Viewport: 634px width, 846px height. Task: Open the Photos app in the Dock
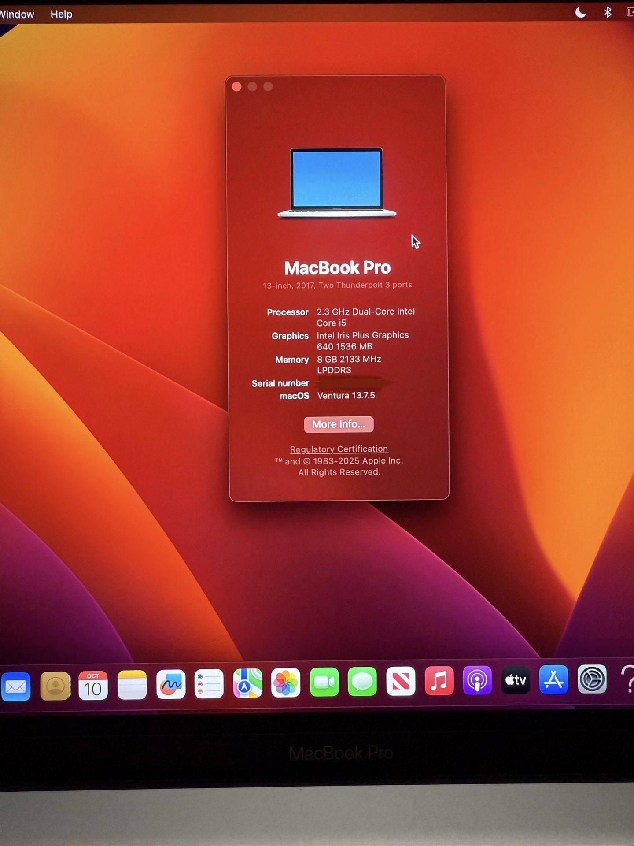tap(286, 683)
